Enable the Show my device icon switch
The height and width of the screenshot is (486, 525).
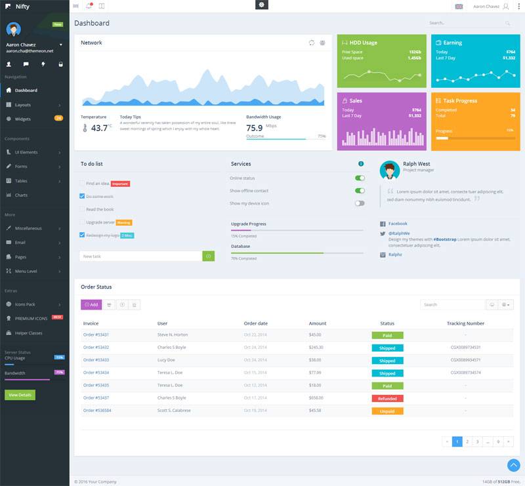359,203
